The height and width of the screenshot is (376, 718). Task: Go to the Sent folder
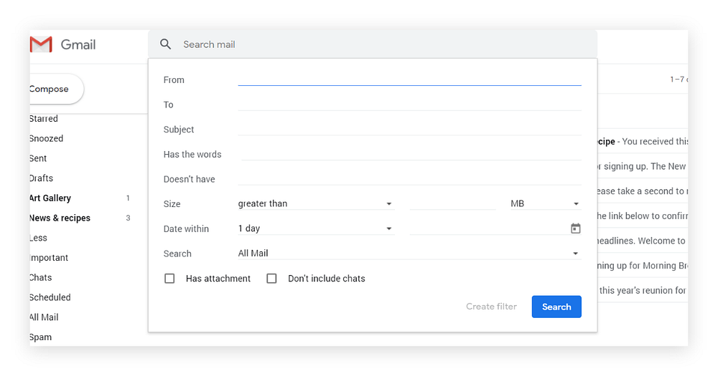click(38, 158)
